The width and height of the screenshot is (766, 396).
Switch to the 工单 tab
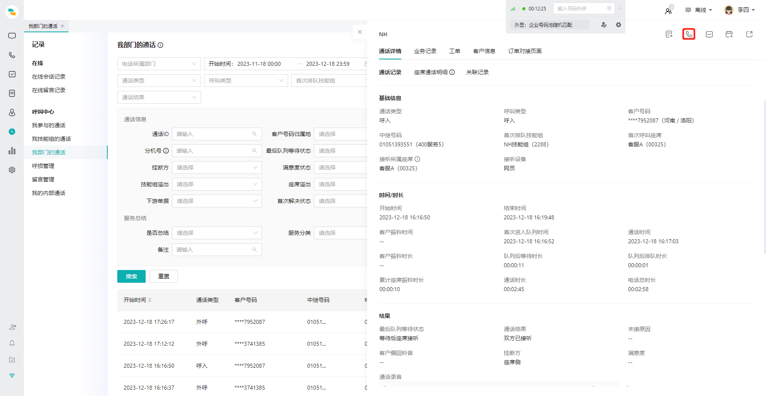click(455, 51)
